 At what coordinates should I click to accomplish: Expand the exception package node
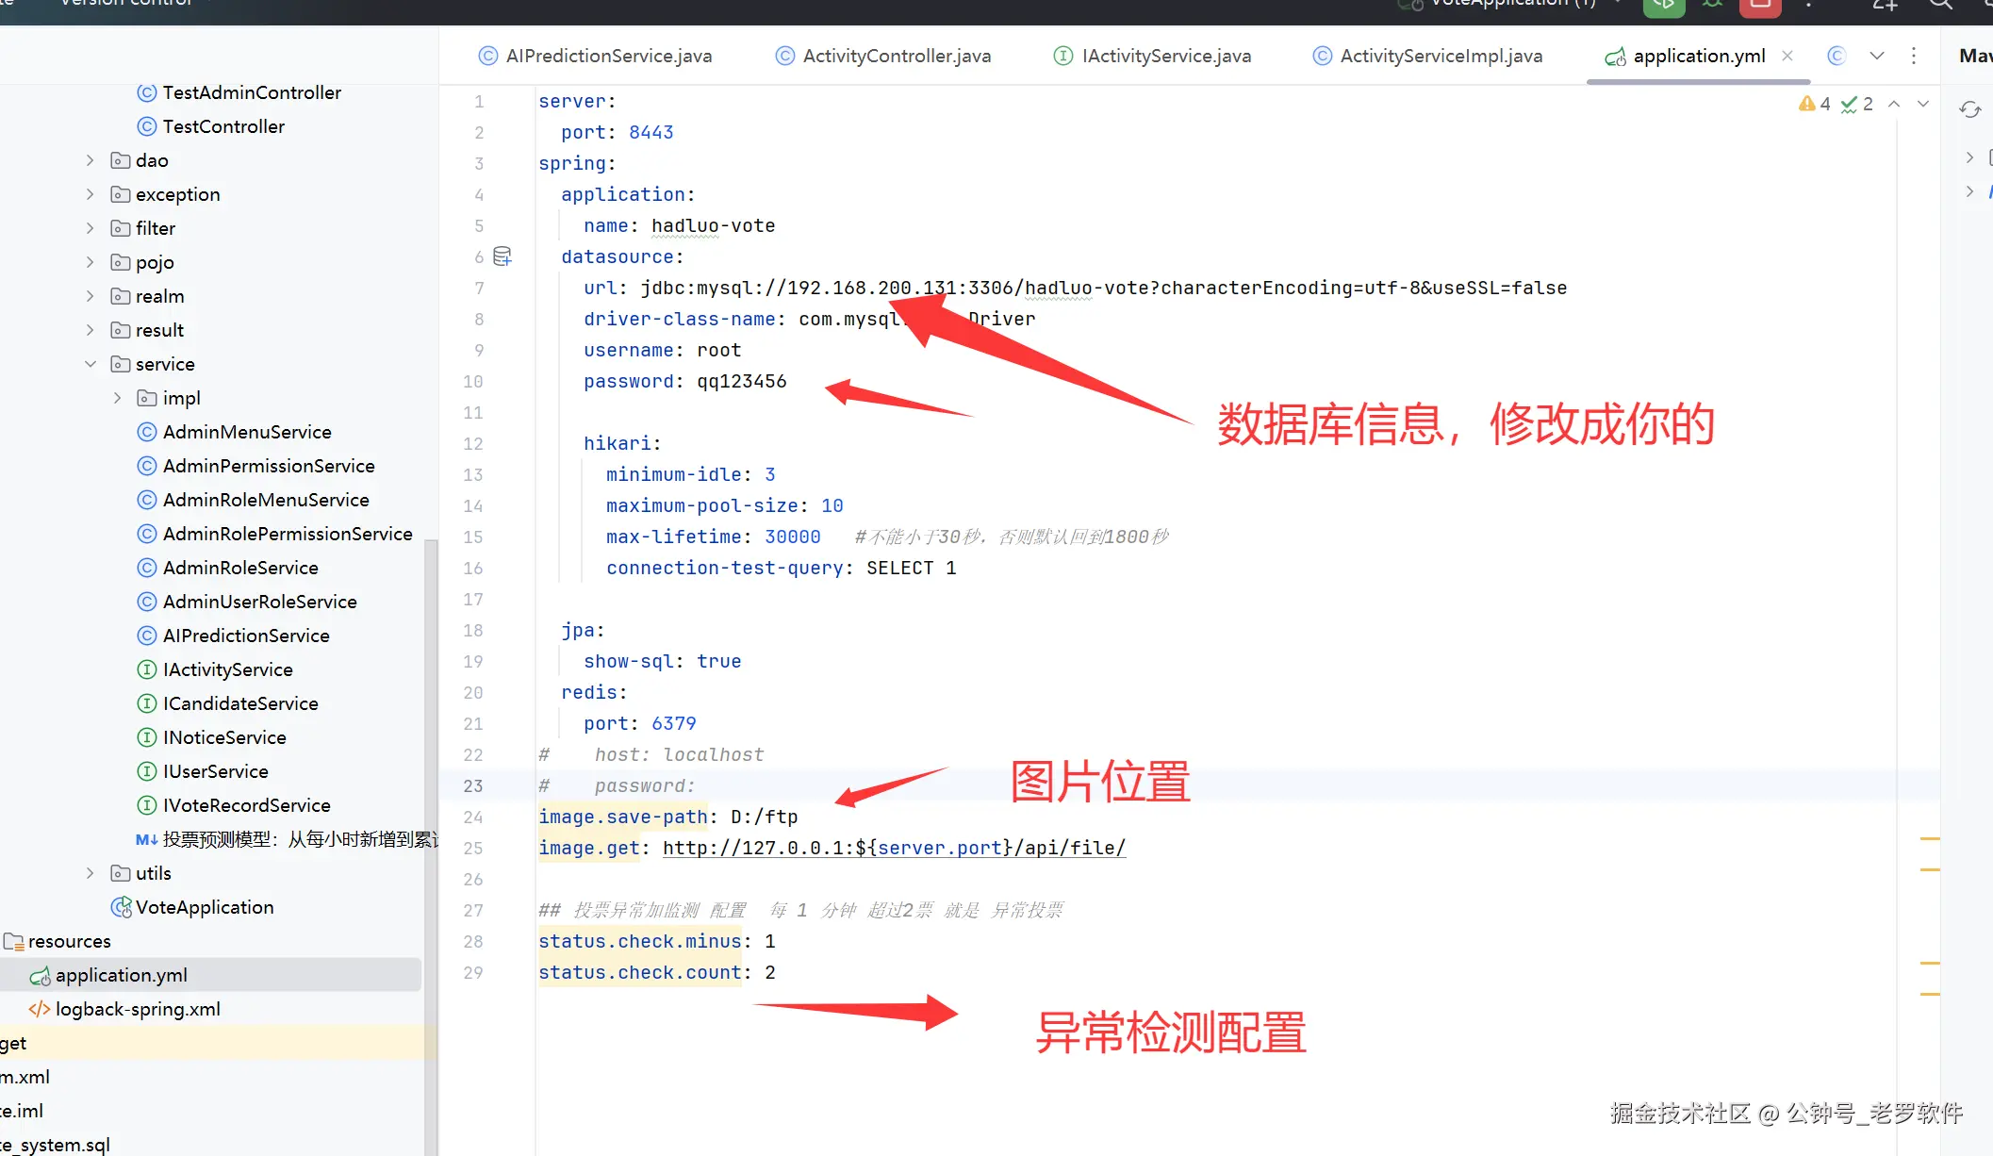[x=90, y=194]
